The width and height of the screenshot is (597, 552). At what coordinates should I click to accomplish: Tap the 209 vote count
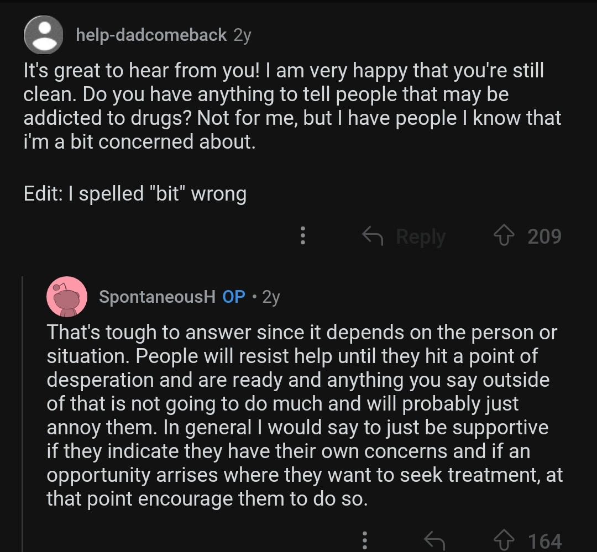pos(544,236)
